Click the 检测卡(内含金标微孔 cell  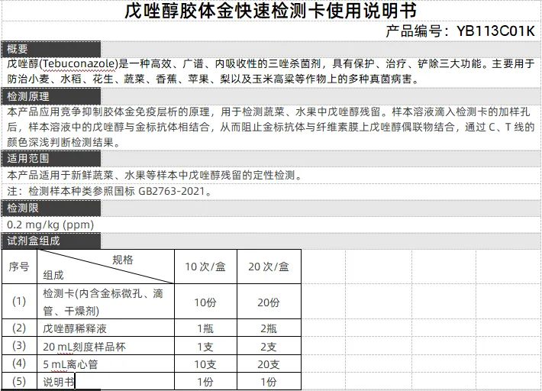coord(105,302)
